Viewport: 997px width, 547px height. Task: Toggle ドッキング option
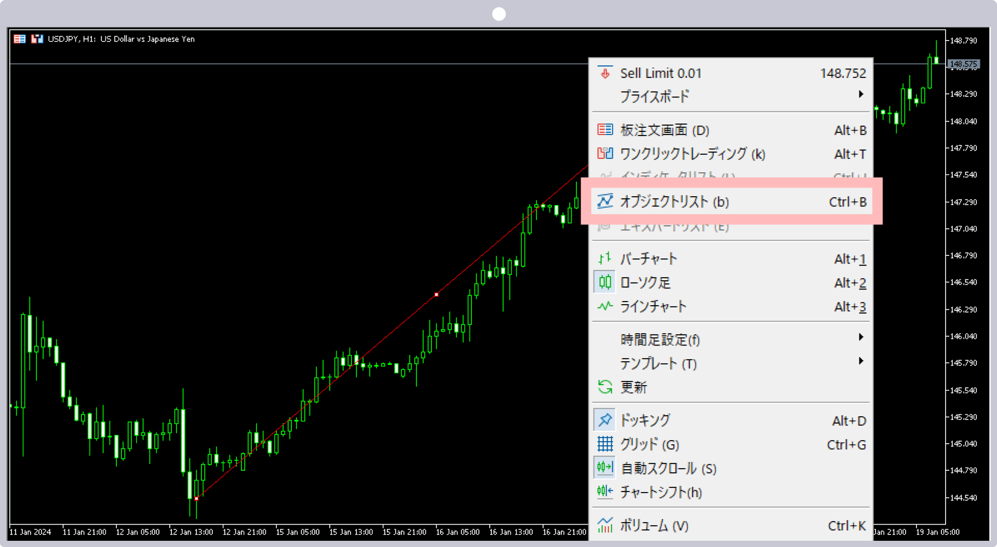tap(731, 420)
